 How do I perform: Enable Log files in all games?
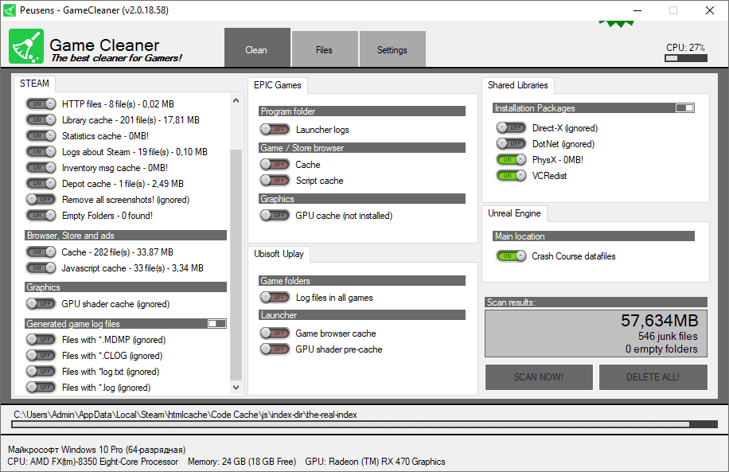(275, 297)
